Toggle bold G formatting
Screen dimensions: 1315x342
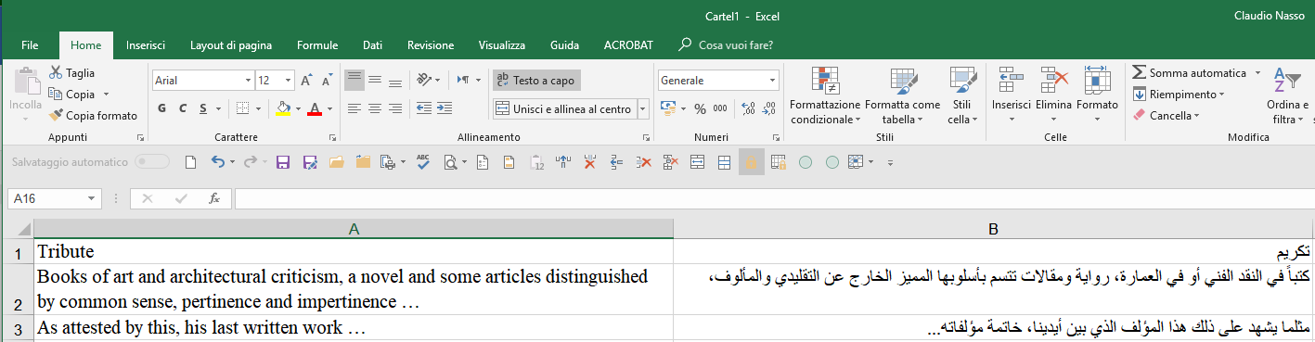(x=161, y=108)
